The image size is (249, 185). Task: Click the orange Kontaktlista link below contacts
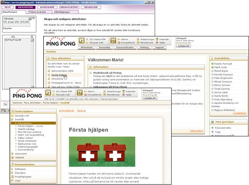[x=239, y=113]
